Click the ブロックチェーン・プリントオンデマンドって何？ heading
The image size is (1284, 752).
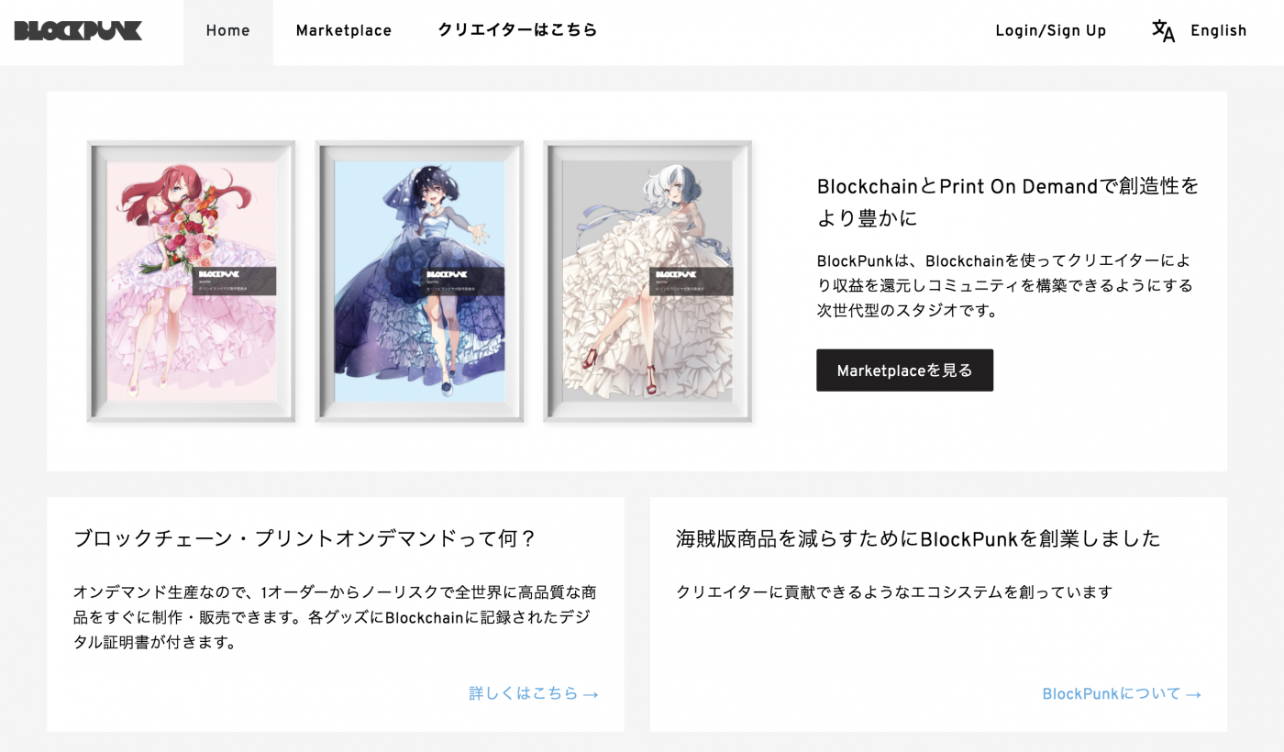(x=304, y=538)
